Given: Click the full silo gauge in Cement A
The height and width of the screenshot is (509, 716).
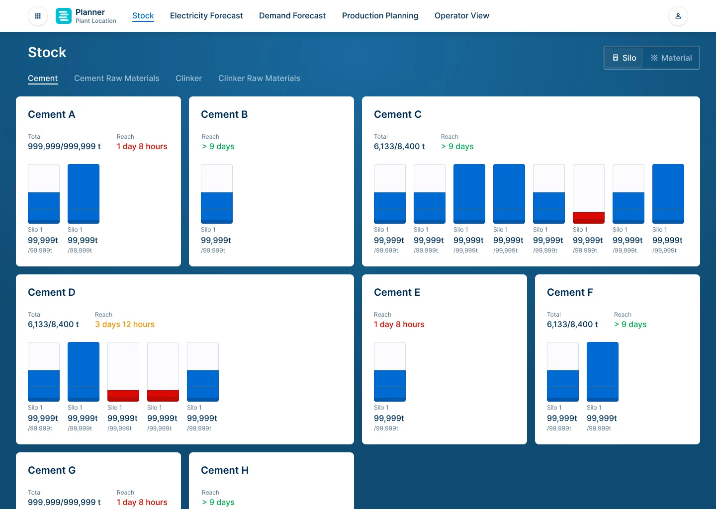Looking at the screenshot, I should (x=84, y=194).
